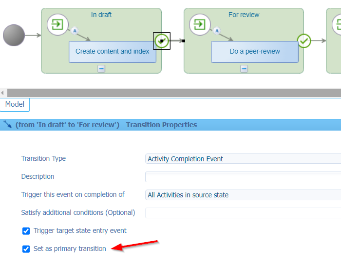Image resolution: width=341 pixels, height=268 pixels.
Task: Uncheck 'Trigger target state entry event'
Action: click(x=26, y=230)
